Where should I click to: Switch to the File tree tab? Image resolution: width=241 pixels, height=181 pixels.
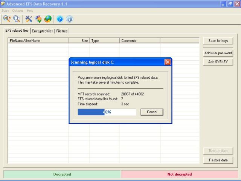(x=62, y=31)
